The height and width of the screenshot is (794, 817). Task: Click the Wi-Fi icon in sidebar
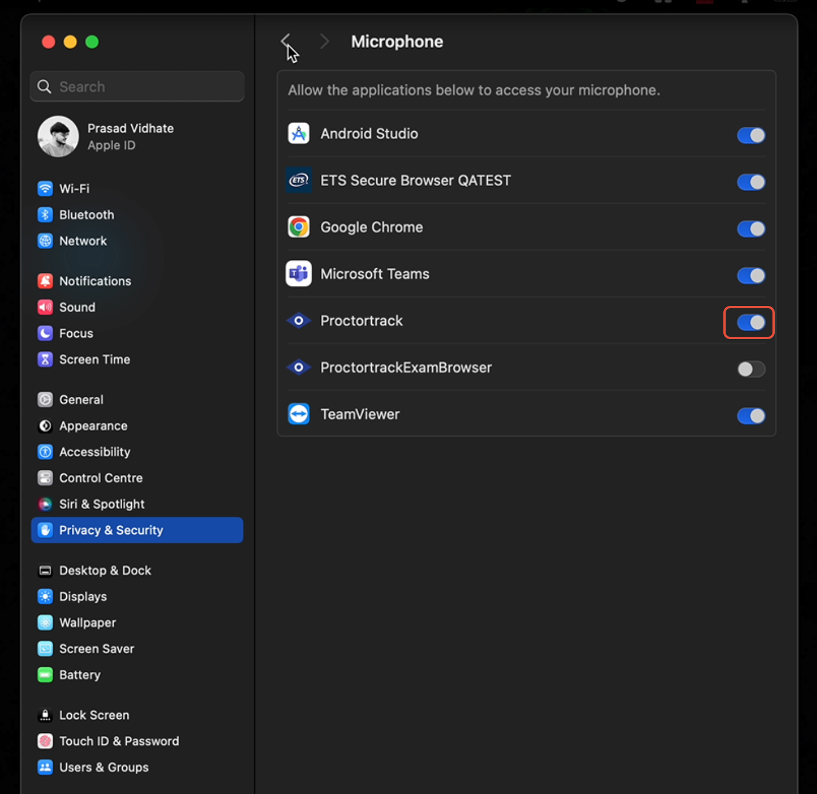tap(45, 188)
